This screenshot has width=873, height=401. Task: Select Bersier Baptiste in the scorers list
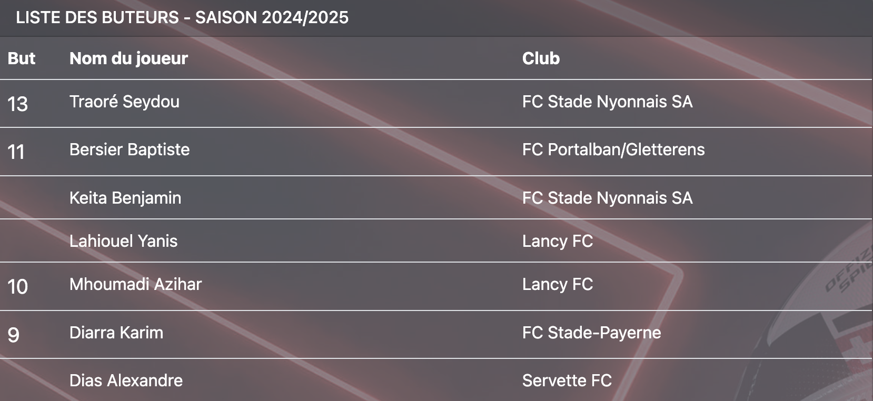130,149
